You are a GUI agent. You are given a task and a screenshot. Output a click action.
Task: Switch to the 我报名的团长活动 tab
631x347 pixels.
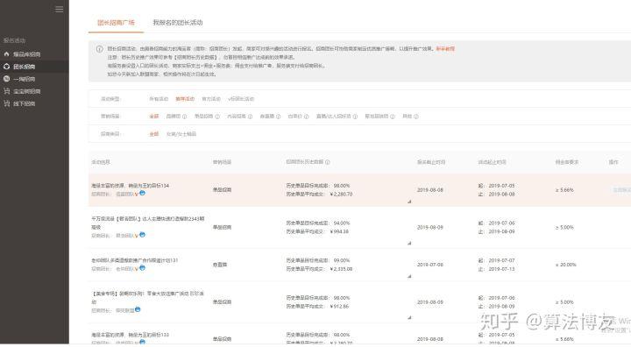coord(177,23)
